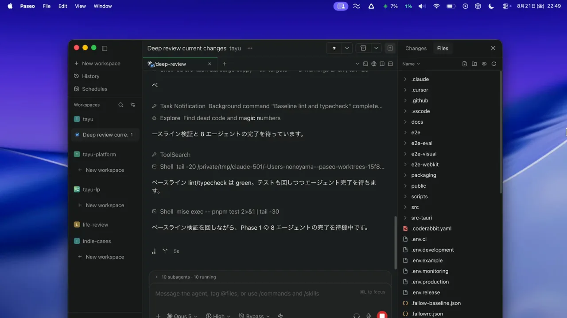Attach content with the plus icon

point(158,316)
